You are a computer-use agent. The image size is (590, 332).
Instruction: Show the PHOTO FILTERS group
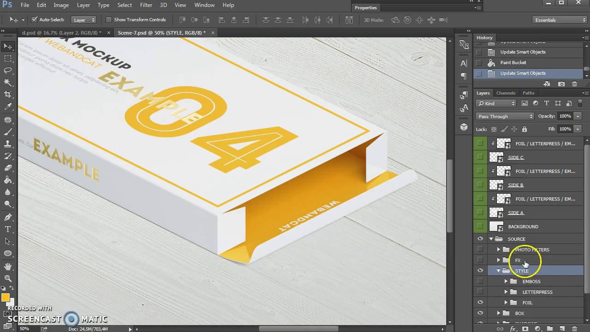coord(480,249)
